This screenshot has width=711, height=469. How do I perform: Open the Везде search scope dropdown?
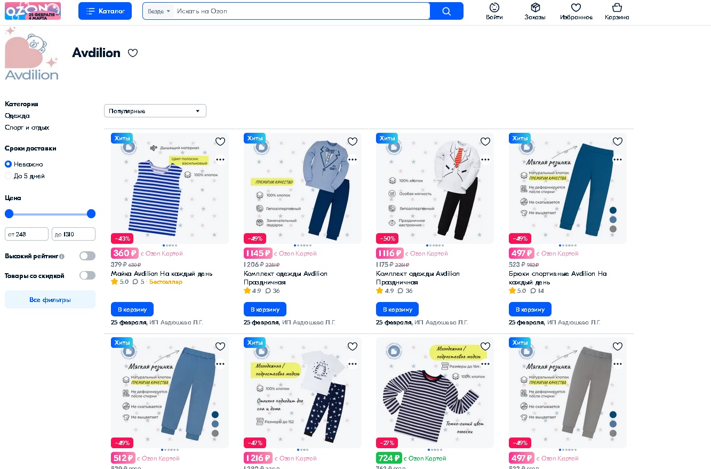(159, 11)
